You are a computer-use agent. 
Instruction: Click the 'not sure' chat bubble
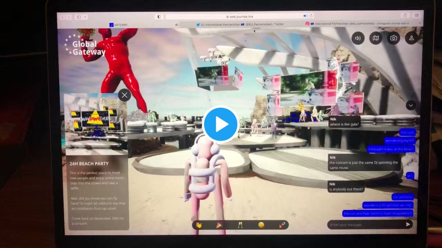click(x=407, y=132)
